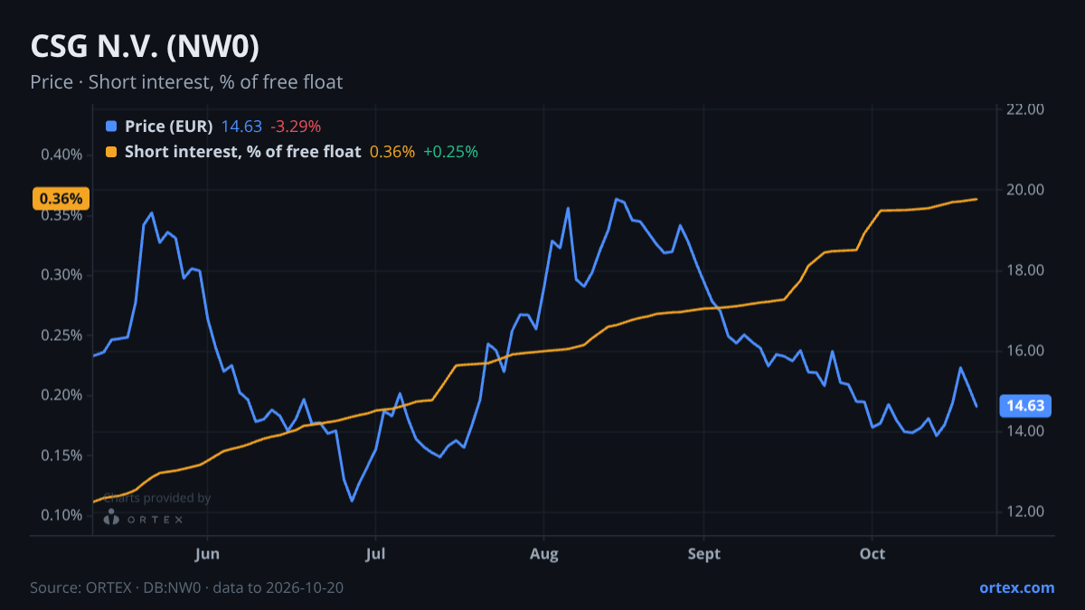Click the 0.30% left axis label
This screenshot has height=610, width=1085.
click(x=61, y=275)
